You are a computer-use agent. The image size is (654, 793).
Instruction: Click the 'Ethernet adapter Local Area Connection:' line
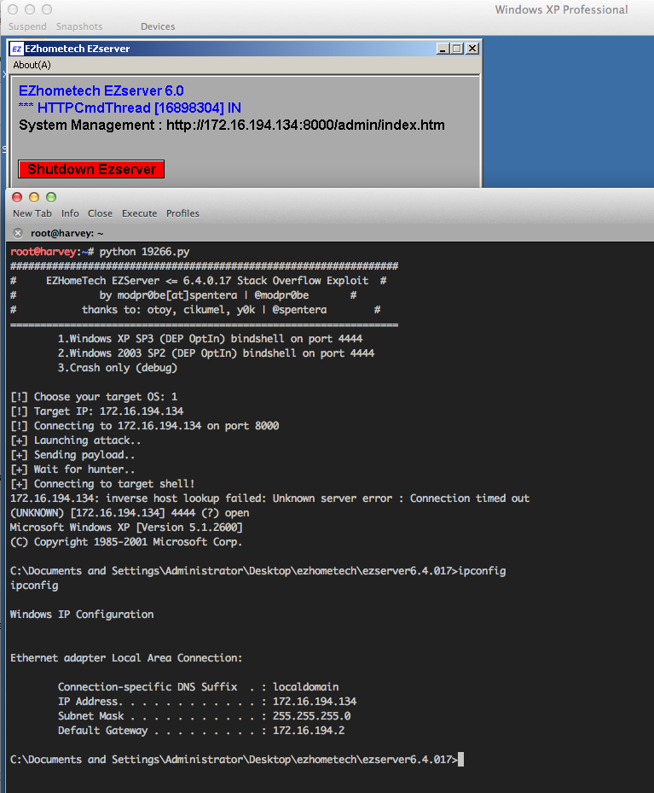[x=126, y=658]
